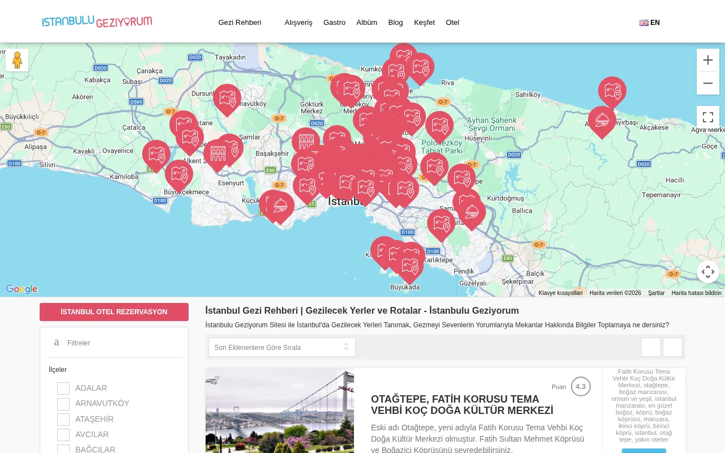Click the İSTANBUL OTEL REZERVASYON button
This screenshot has height=453, width=725.
pyautogui.click(x=114, y=311)
